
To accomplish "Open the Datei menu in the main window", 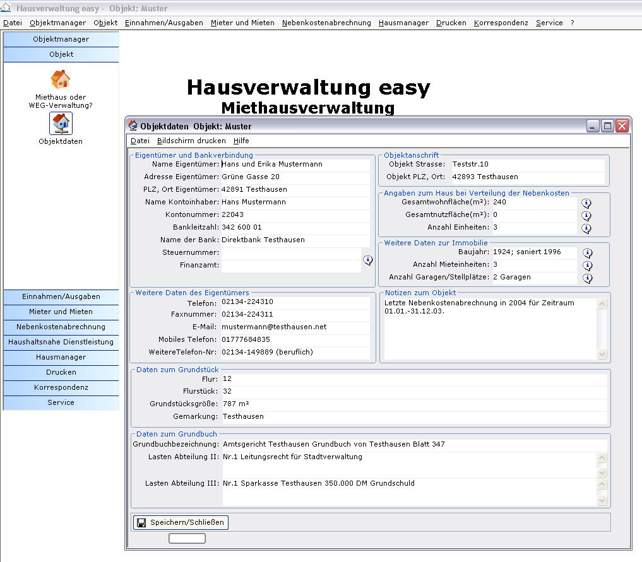I will pos(13,23).
